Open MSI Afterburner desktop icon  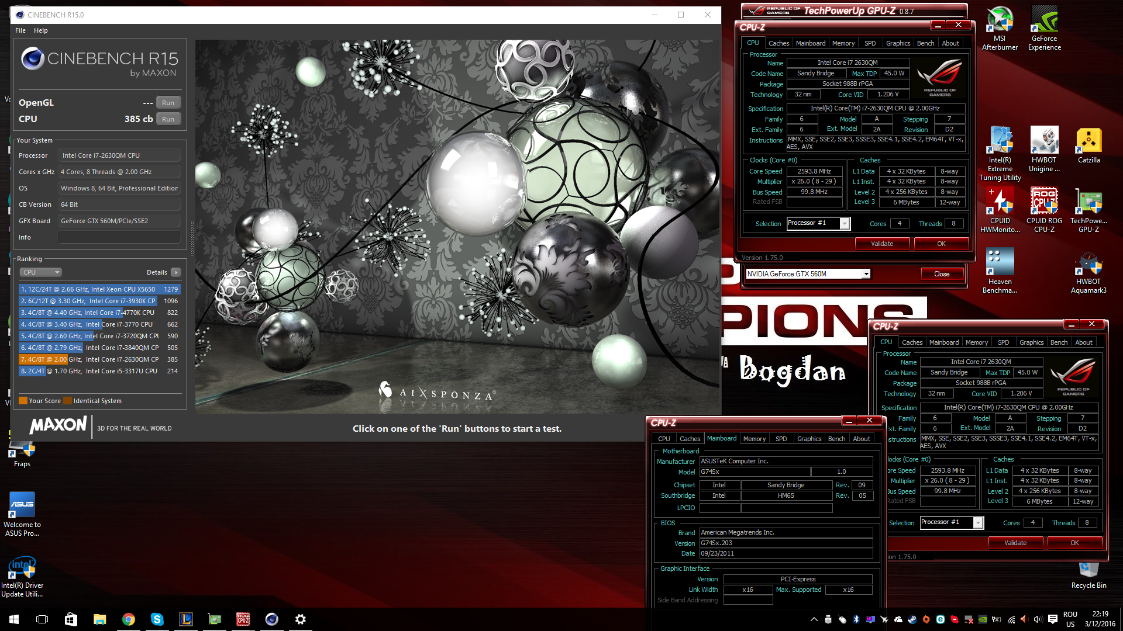pyautogui.click(x=1000, y=28)
